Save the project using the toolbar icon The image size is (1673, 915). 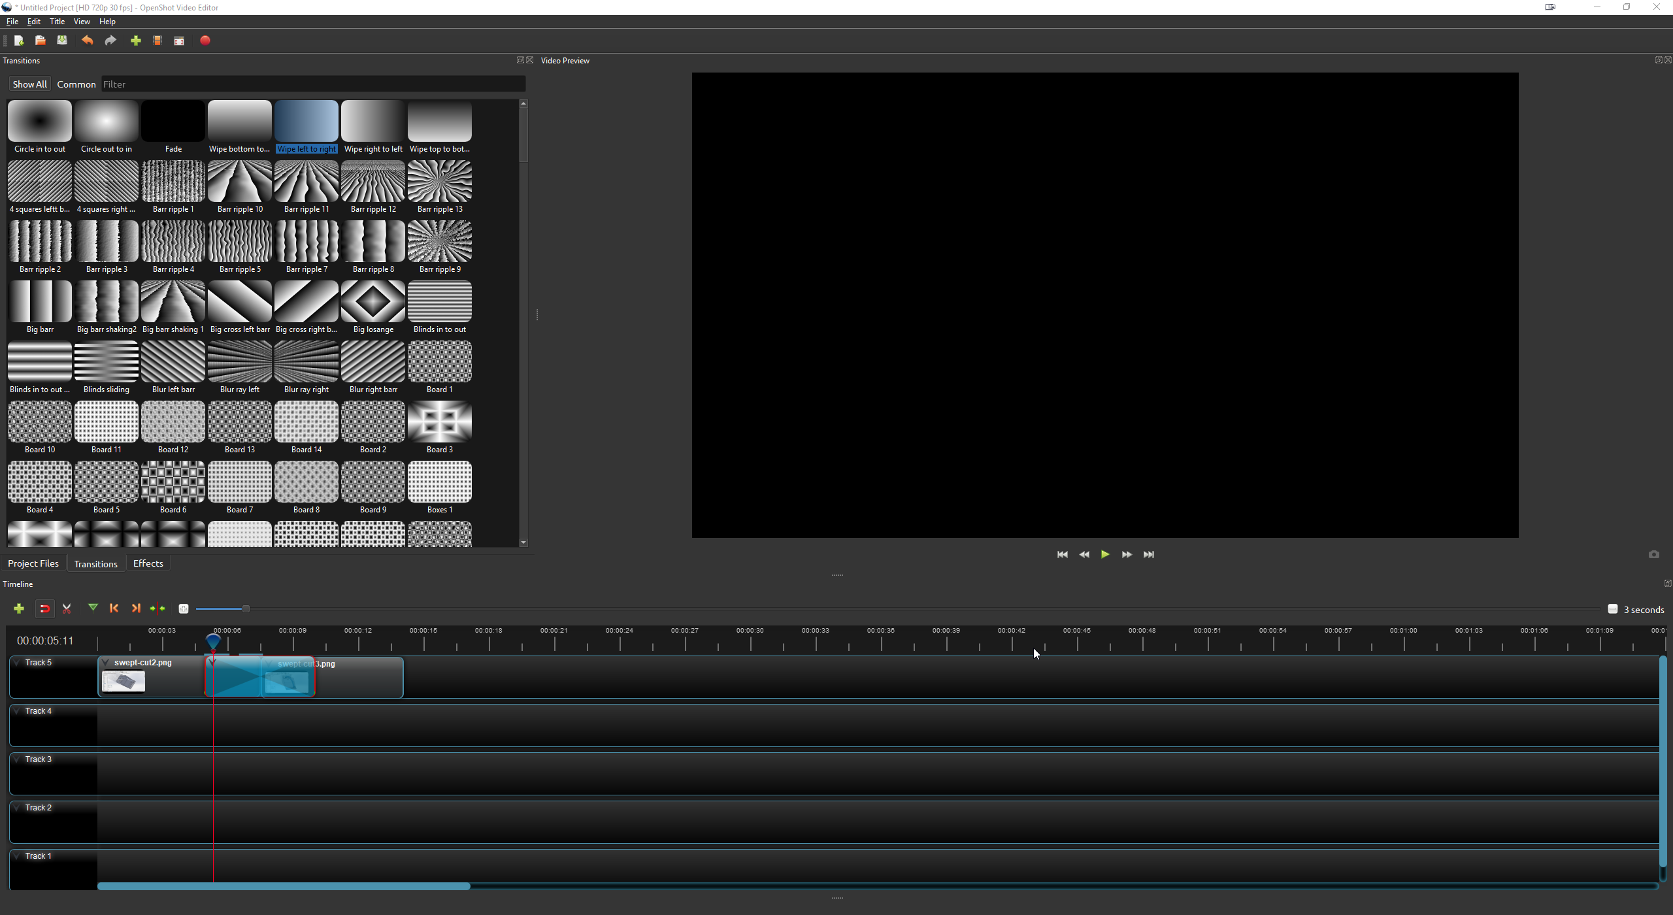pyautogui.click(x=62, y=41)
